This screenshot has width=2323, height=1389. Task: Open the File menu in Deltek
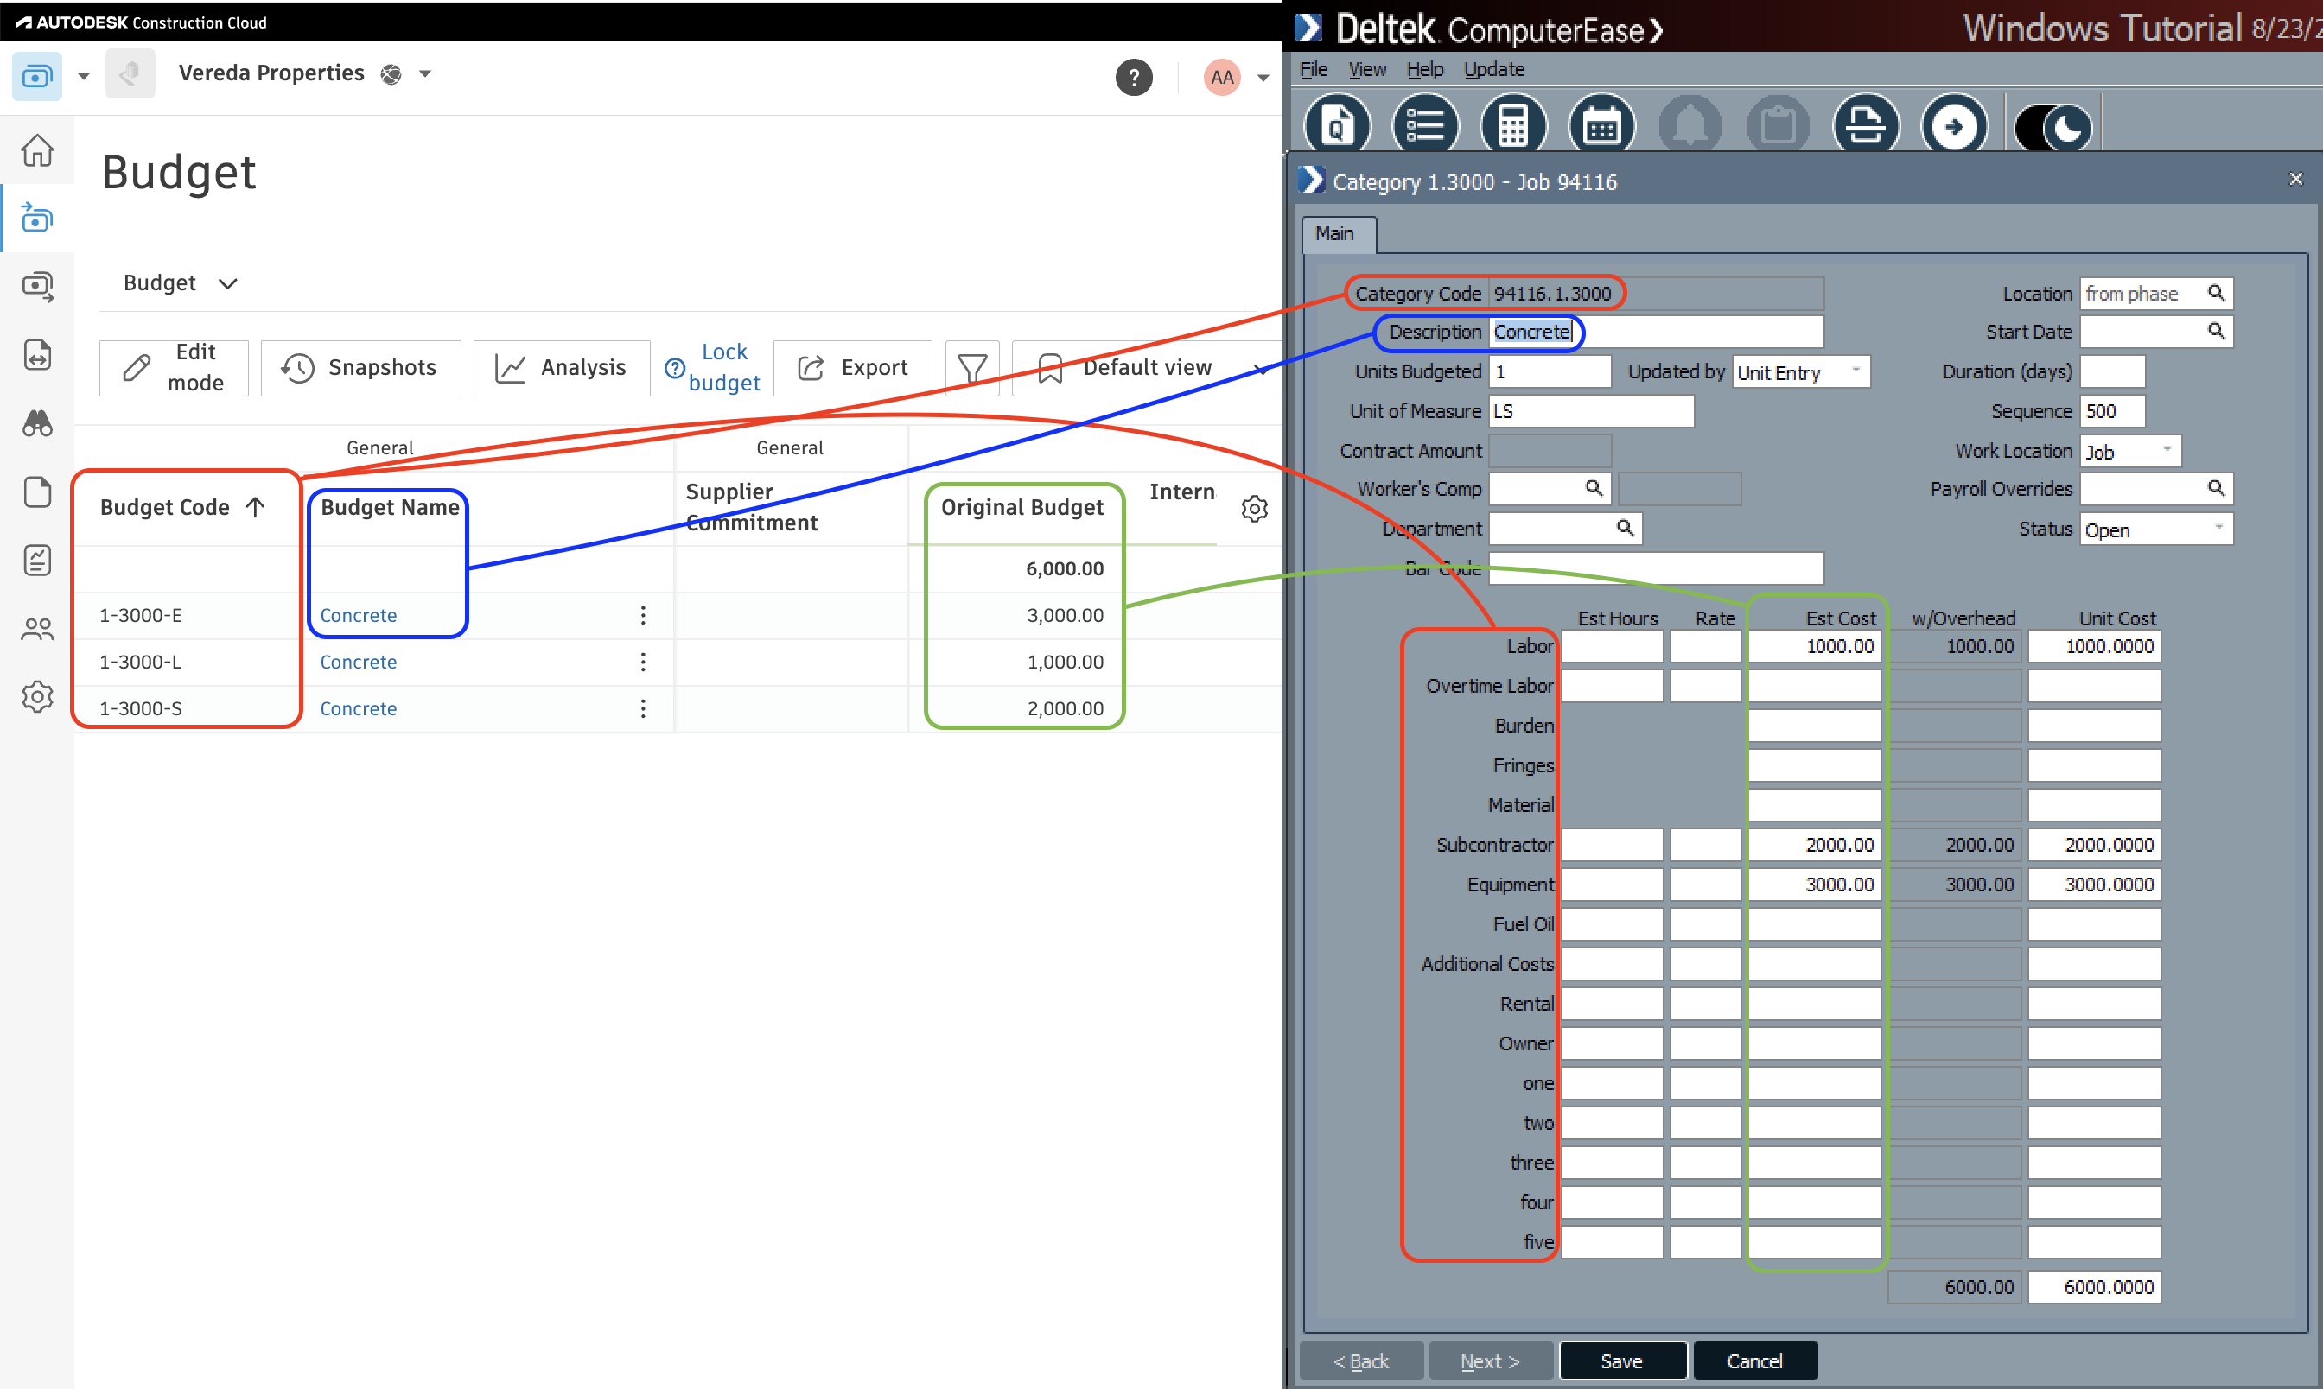pos(1314,69)
